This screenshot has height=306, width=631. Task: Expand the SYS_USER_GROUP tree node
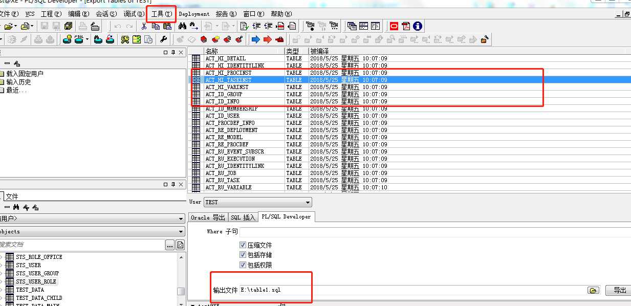coord(2,273)
